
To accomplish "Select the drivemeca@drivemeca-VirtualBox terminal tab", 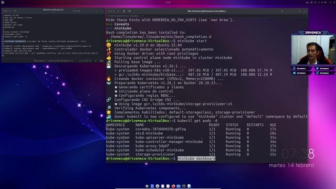I will 123,16.
